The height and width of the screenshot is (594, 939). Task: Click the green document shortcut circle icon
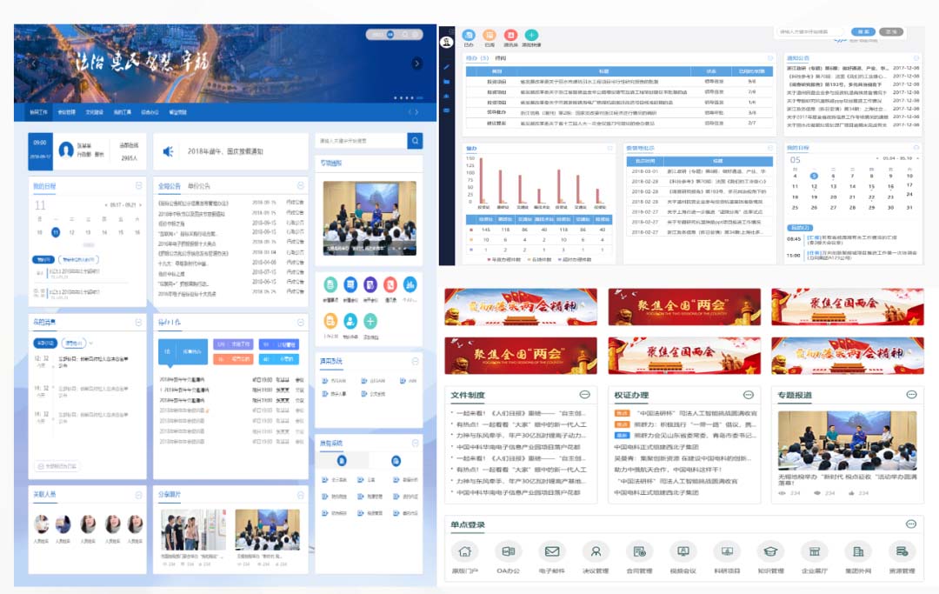[x=330, y=284]
